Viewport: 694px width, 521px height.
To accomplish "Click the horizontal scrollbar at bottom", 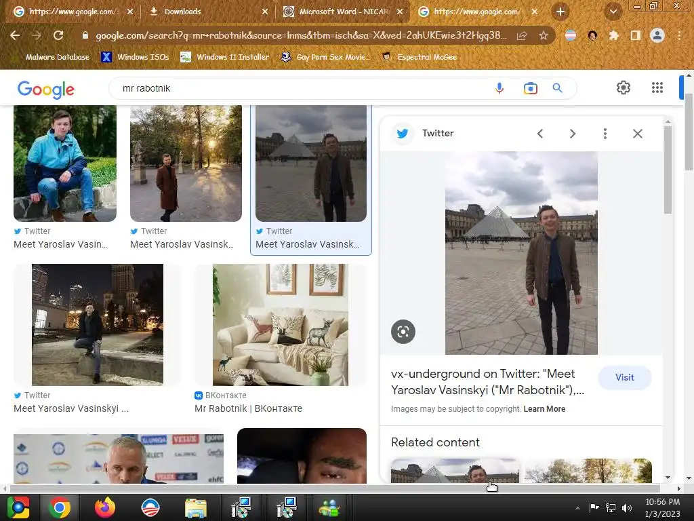I will pos(335,488).
